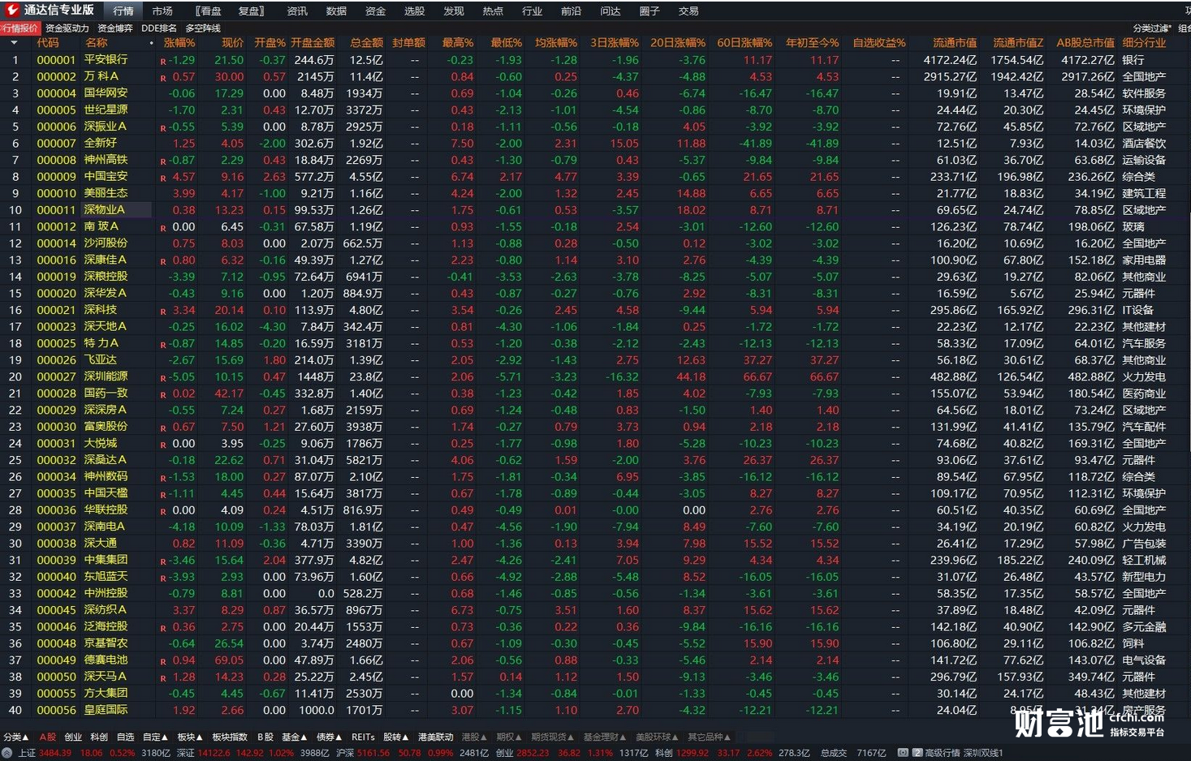Sort by the 总金额 column header
Image resolution: width=1191 pixels, height=761 pixels.
[366, 43]
